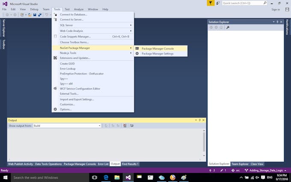The height and width of the screenshot is (182, 291).
Task: Open the File menu
Action: 4,9
